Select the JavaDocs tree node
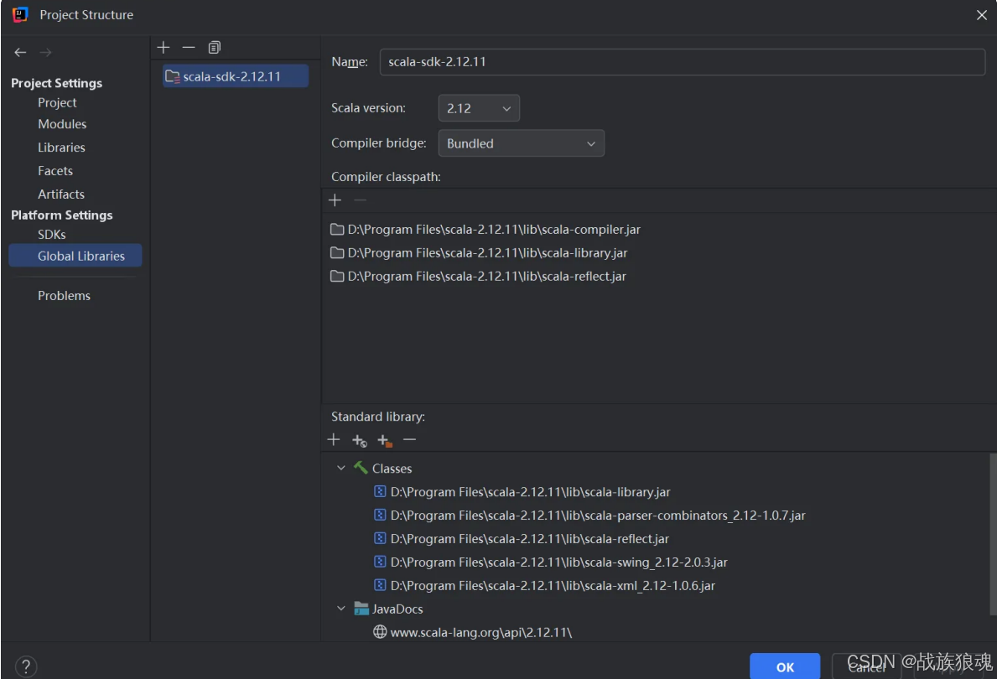Screen dimensions: 997x679 coord(397,609)
